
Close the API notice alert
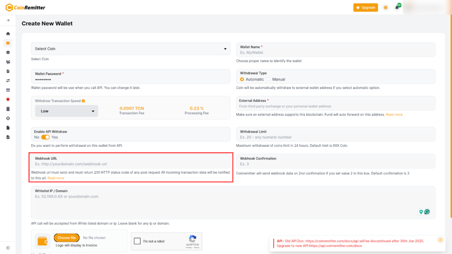pyautogui.click(x=440, y=240)
